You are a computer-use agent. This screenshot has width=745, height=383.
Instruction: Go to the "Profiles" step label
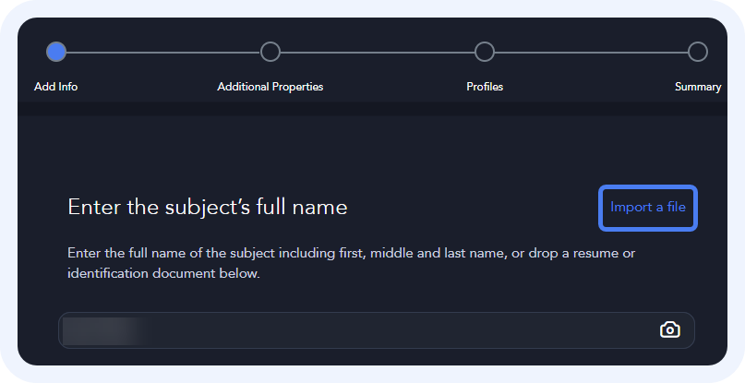tap(485, 87)
